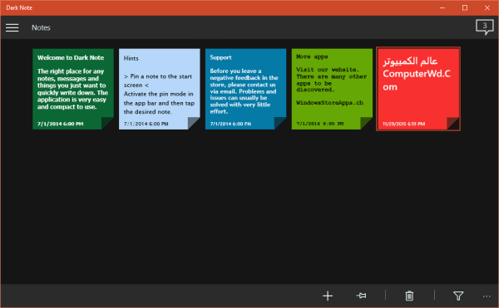Click folded corner of the Support note
The image size is (499, 308).
(280, 123)
